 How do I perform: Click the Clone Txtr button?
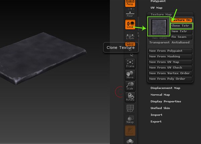click(182, 26)
